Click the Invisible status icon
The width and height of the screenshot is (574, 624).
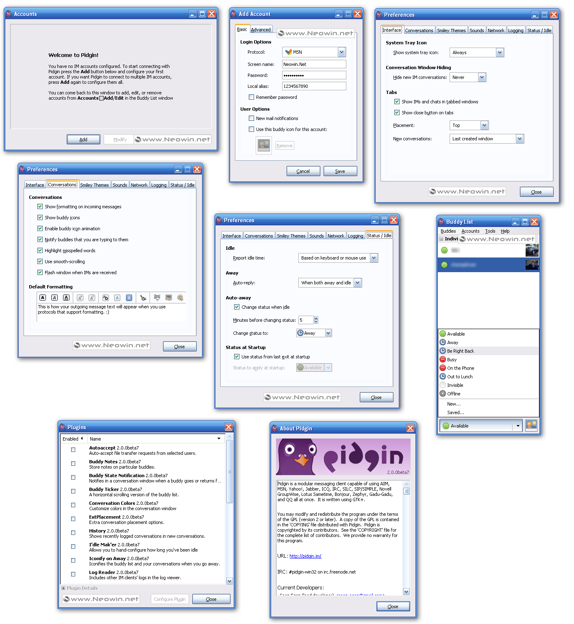[443, 385]
